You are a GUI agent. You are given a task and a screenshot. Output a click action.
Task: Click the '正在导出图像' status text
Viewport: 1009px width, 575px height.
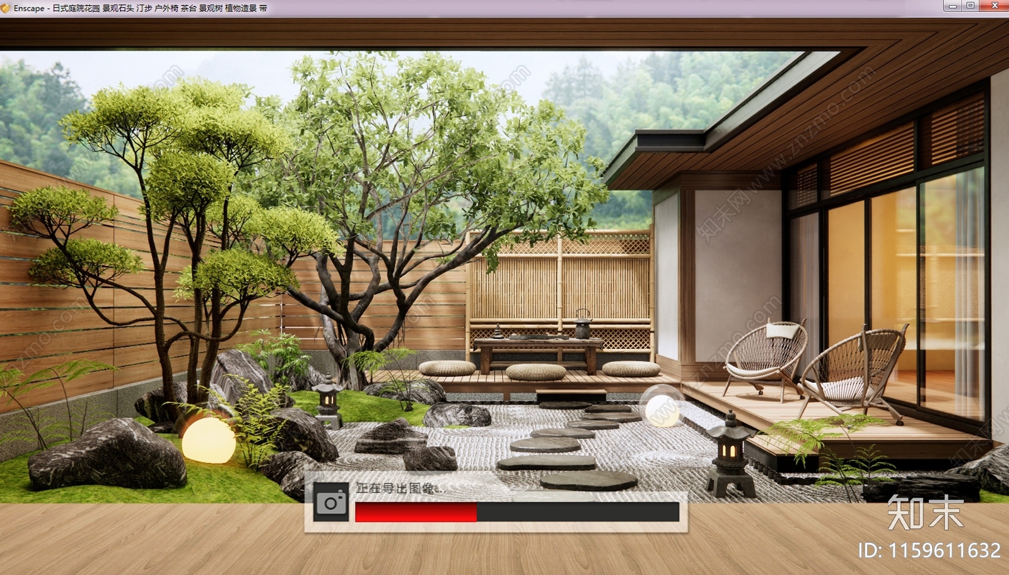tap(401, 489)
